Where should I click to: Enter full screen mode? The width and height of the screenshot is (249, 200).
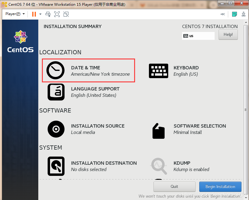[57, 14]
